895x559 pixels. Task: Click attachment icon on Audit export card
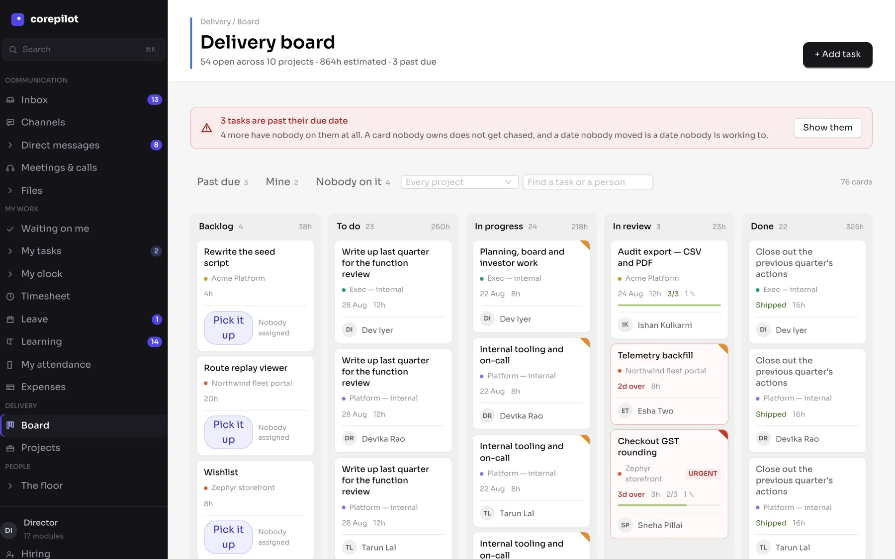pos(693,294)
